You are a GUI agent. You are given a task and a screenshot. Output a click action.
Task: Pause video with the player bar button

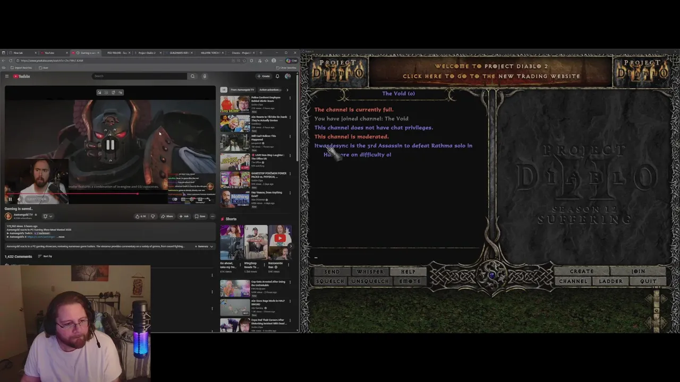coord(10,199)
